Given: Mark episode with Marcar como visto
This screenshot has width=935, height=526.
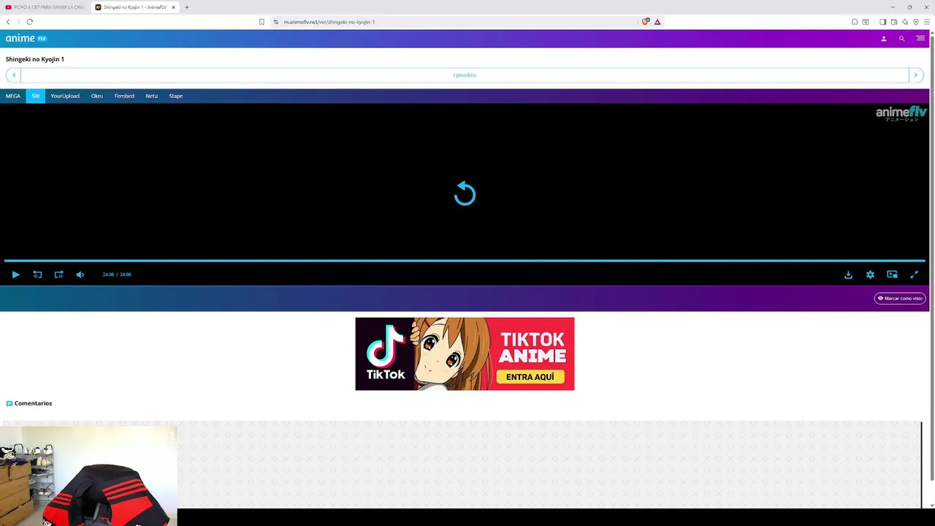Looking at the screenshot, I should coord(900,298).
